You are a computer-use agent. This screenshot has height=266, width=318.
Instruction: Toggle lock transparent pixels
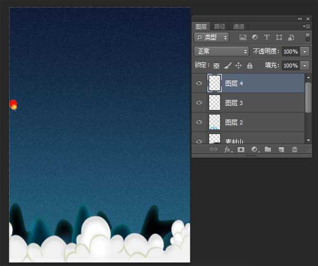[x=217, y=65]
